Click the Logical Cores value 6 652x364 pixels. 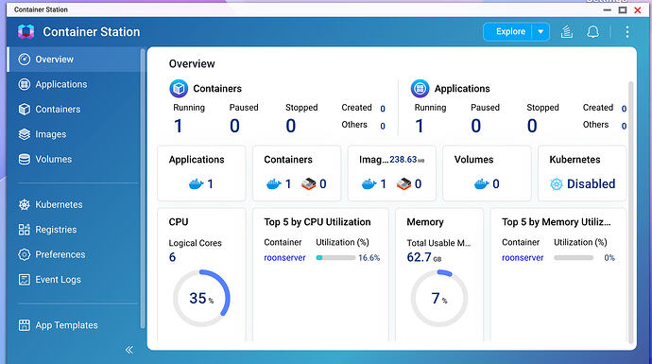[172, 257]
